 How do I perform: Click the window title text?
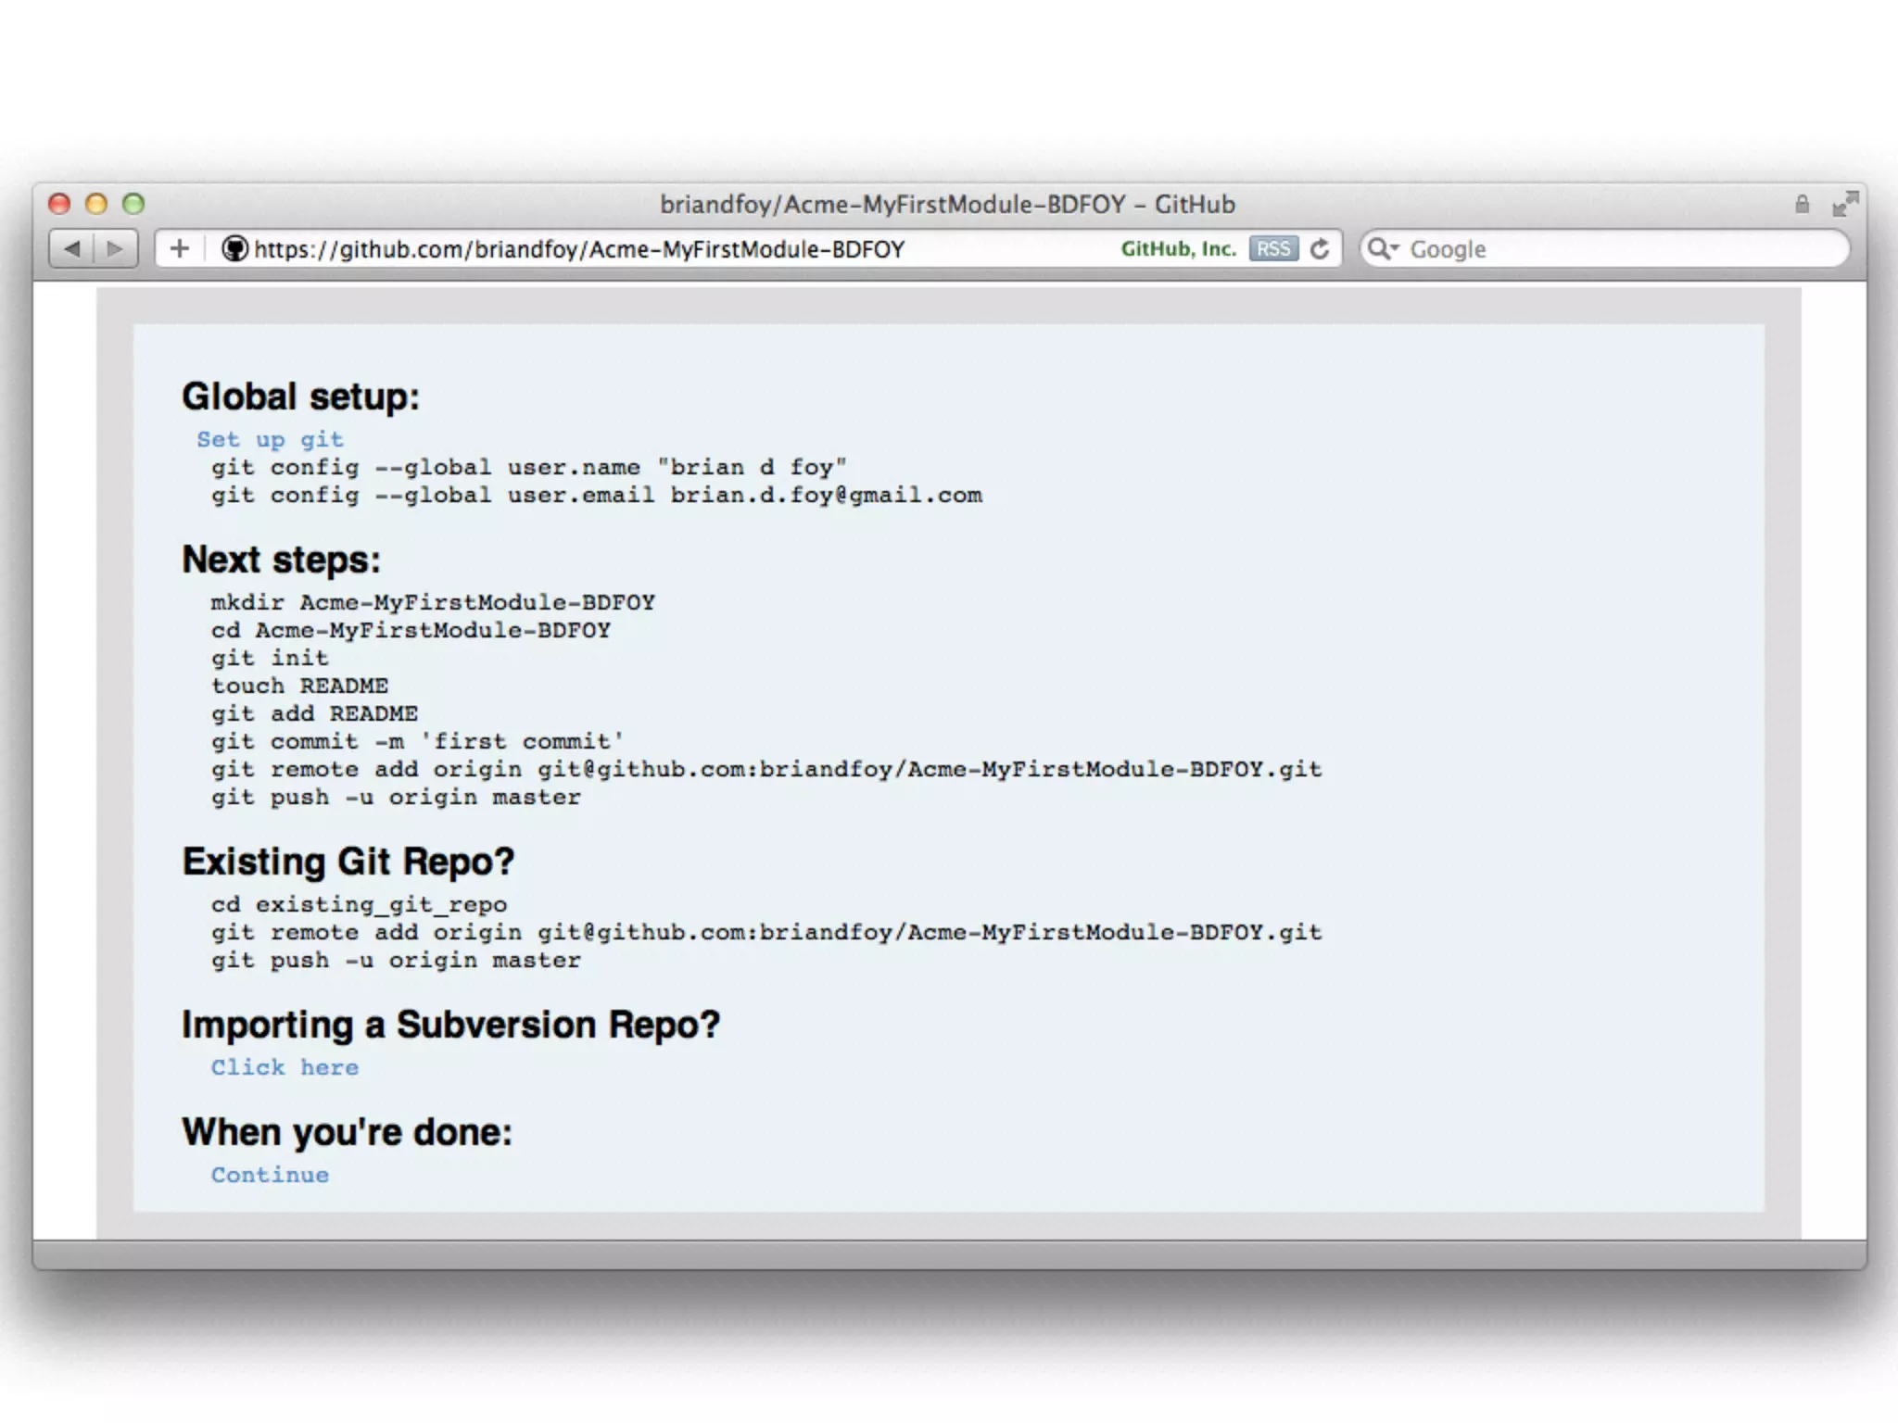[947, 204]
